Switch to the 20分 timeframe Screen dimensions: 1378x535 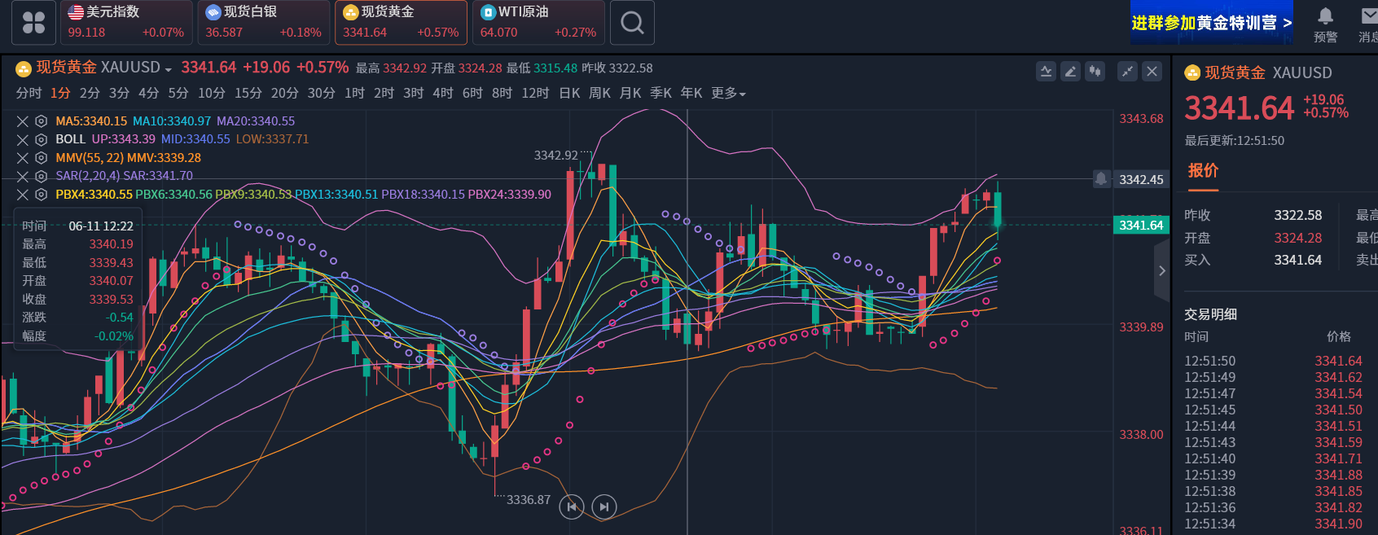click(285, 94)
